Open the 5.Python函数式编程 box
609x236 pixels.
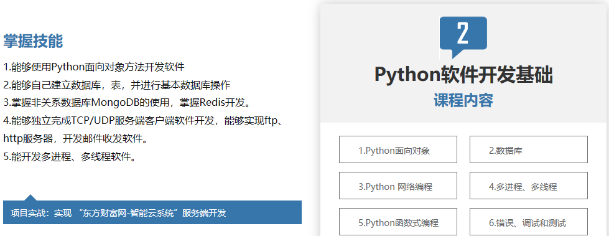tap(397, 222)
